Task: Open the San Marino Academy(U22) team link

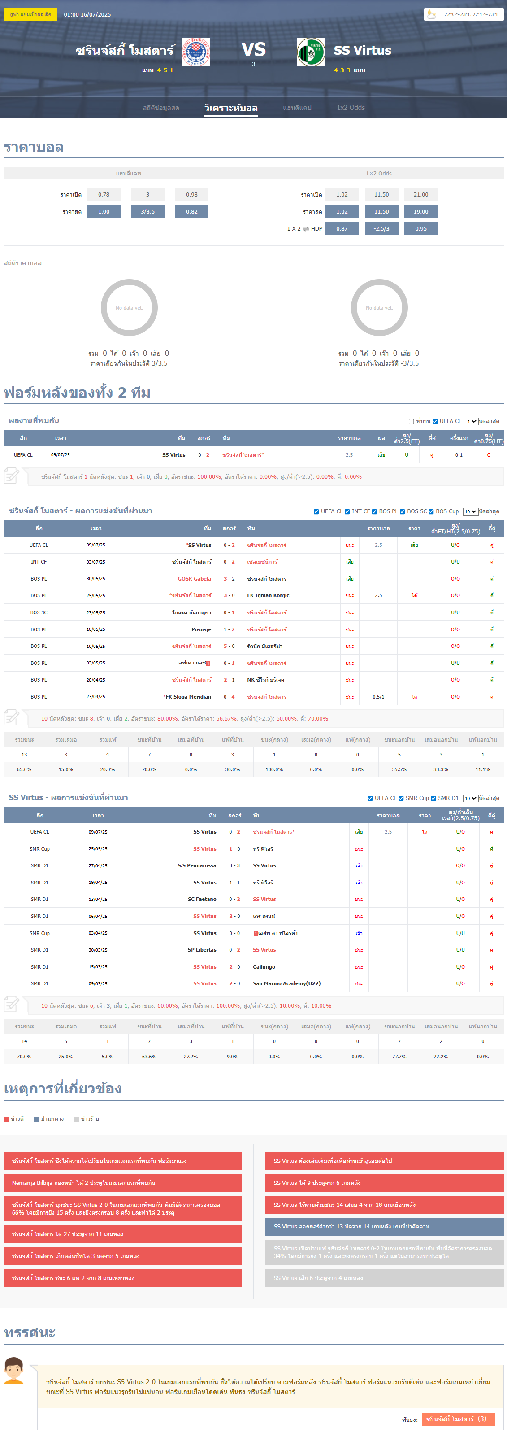Action: tap(287, 983)
